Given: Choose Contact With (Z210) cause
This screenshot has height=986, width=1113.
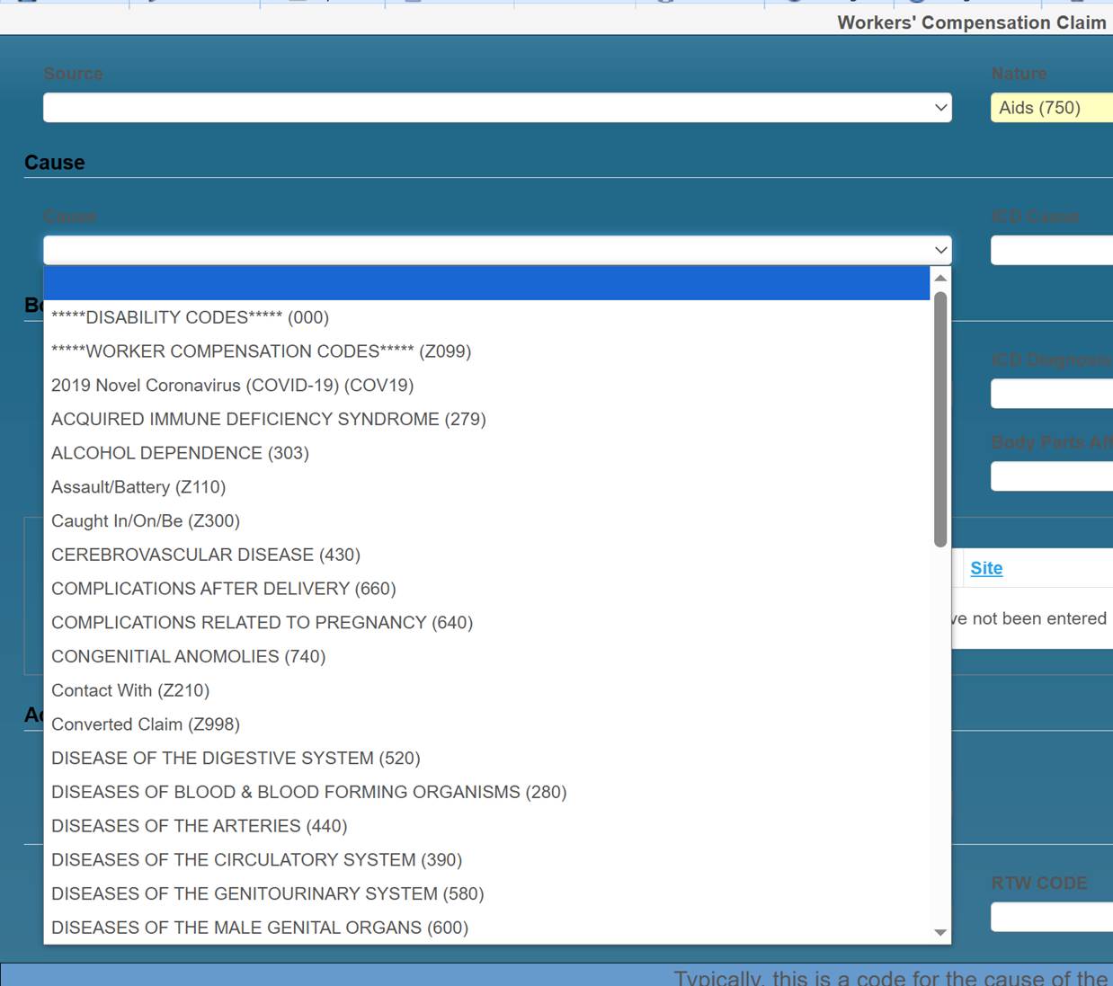Looking at the screenshot, I should click(130, 690).
